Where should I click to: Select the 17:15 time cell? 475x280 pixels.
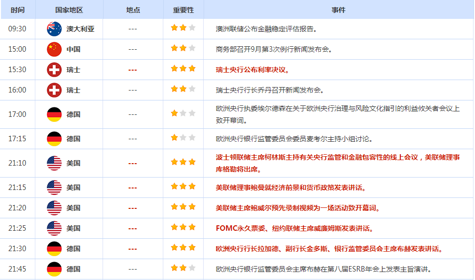point(17,139)
